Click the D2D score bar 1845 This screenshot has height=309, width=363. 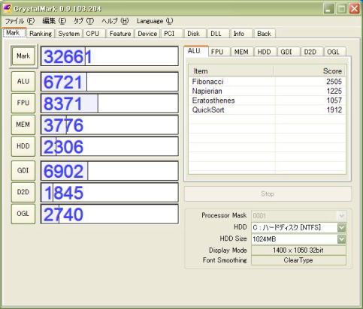[x=110, y=192]
